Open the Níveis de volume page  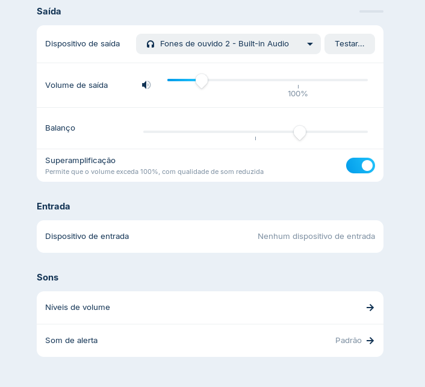pyautogui.click(x=78, y=308)
